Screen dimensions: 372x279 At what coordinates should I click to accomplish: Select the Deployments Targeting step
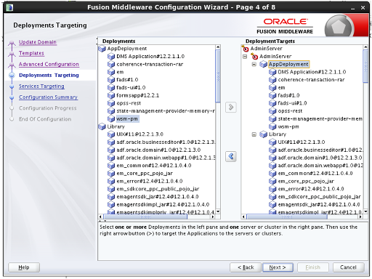(x=49, y=75)
